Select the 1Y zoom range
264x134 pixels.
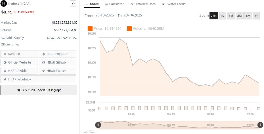(256, 16)
